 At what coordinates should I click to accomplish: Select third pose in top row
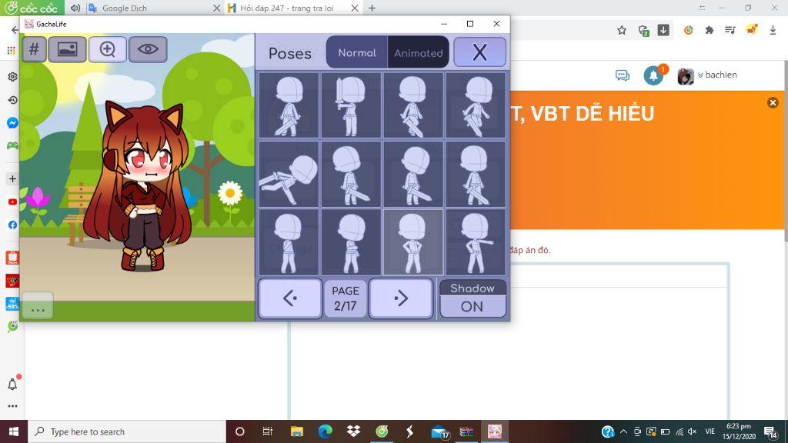pos(413,105)
